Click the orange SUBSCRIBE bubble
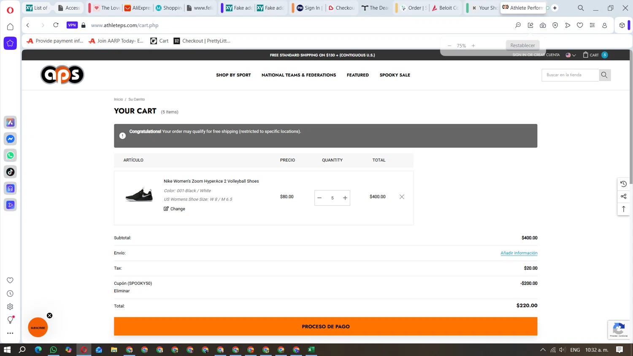The width and height of the screenshot is (633, 356). tap(38, 327)
